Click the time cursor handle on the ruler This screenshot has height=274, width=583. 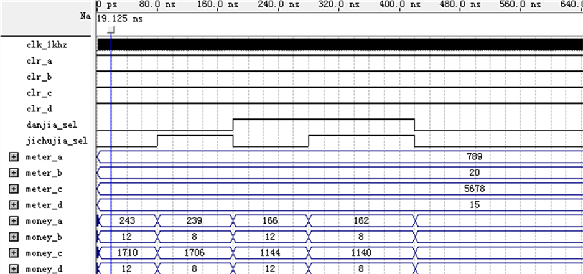(111, 31)
